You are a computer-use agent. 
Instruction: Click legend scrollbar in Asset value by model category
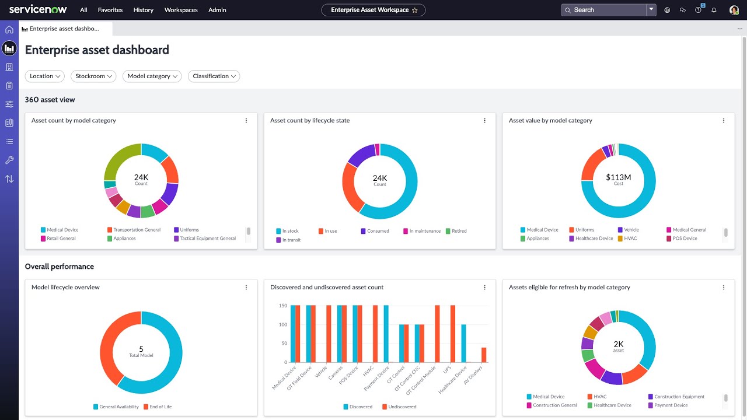click(726, 232)
